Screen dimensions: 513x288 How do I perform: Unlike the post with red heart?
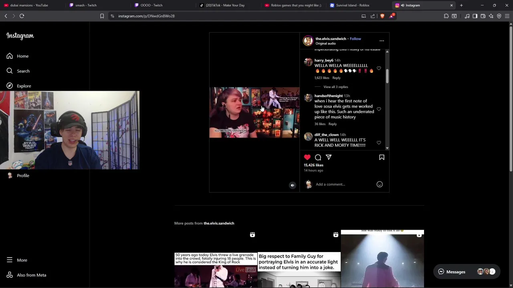click(x=307, y=157)
